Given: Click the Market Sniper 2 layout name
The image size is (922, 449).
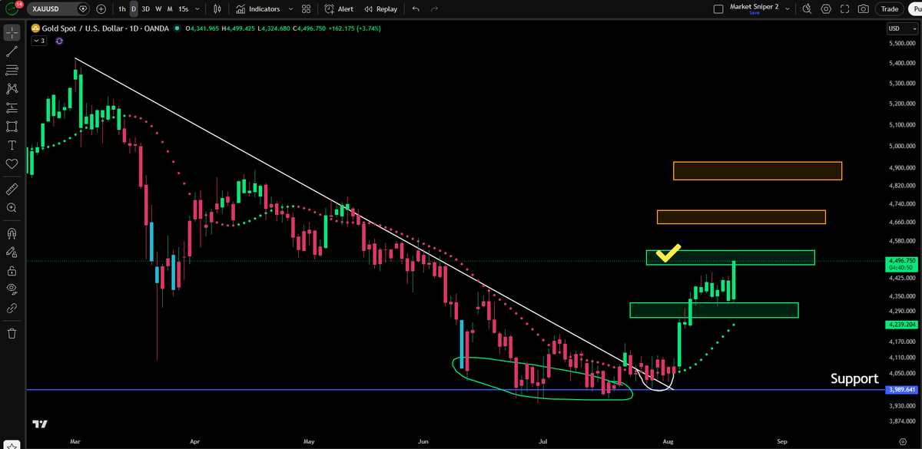Looking at the screenshot, I should click(754, 7).
